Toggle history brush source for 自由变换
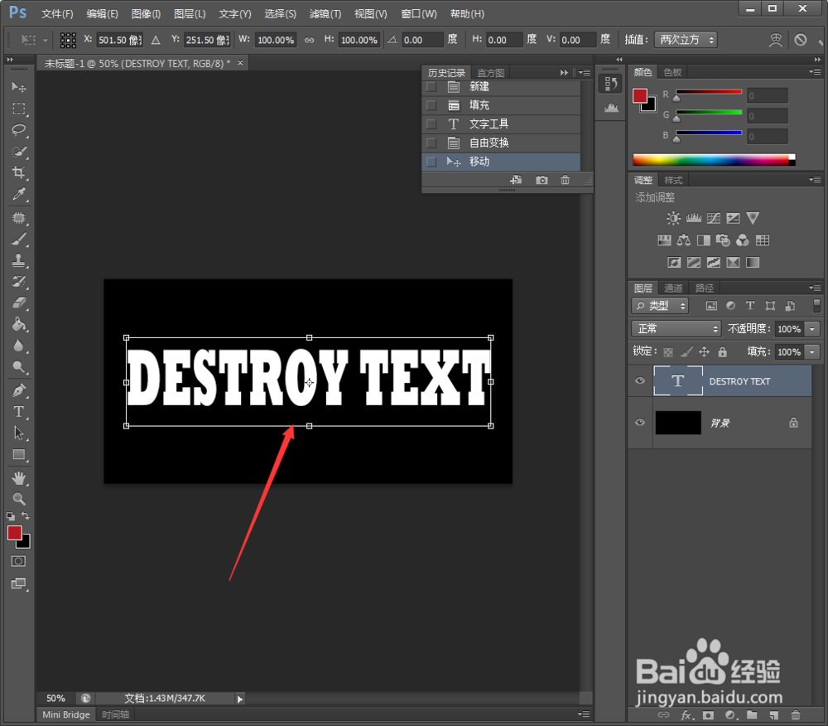 (431, 143)
